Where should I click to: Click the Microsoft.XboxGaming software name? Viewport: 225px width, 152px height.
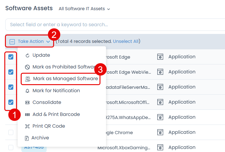click(x=124, y=148)
